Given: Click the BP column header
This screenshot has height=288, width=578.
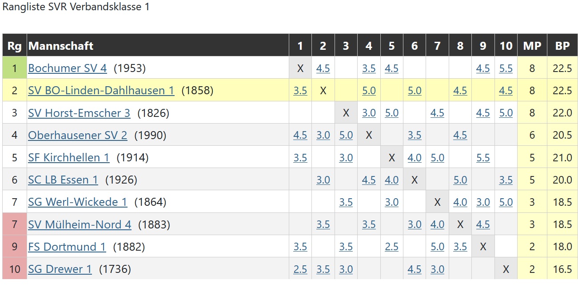Looking at the screenshot, I should click(x=562, y=46).
